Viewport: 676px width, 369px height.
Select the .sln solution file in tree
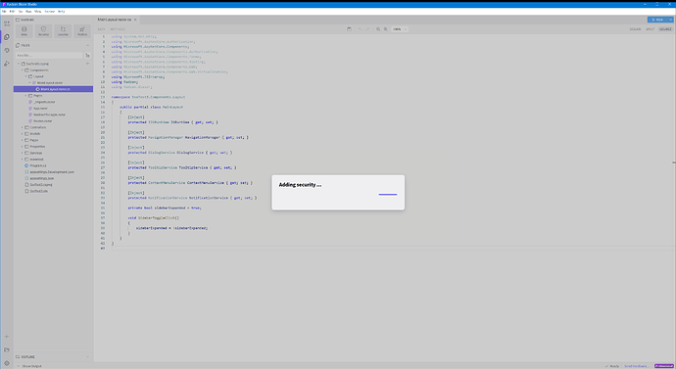tap(39, 191)
